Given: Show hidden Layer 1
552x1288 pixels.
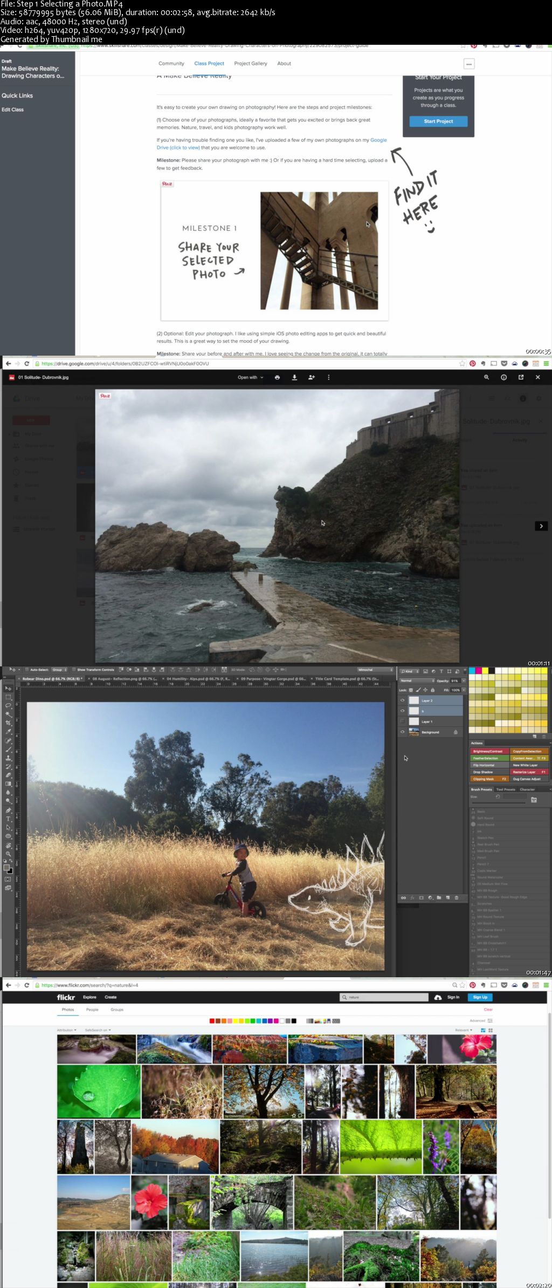Looking at the screenshot, I should tap(402, 721).
